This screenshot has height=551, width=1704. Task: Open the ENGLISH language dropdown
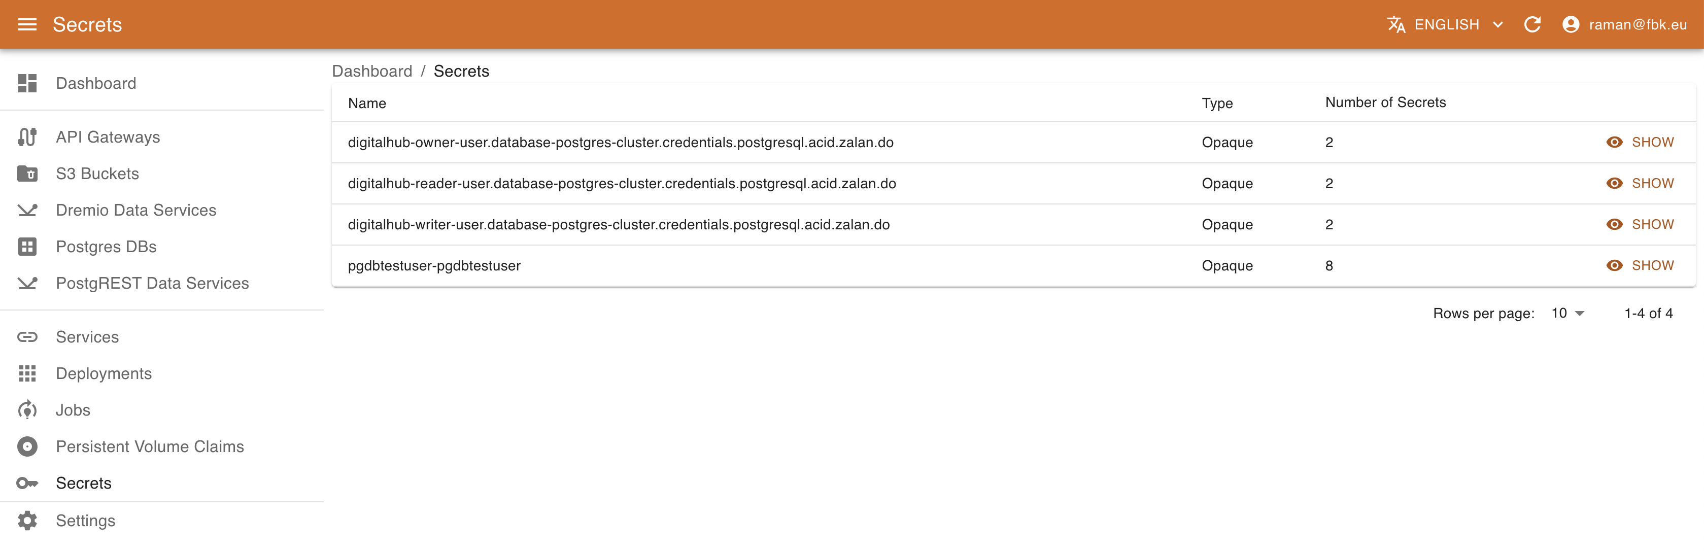click(x=1445, y=24)
